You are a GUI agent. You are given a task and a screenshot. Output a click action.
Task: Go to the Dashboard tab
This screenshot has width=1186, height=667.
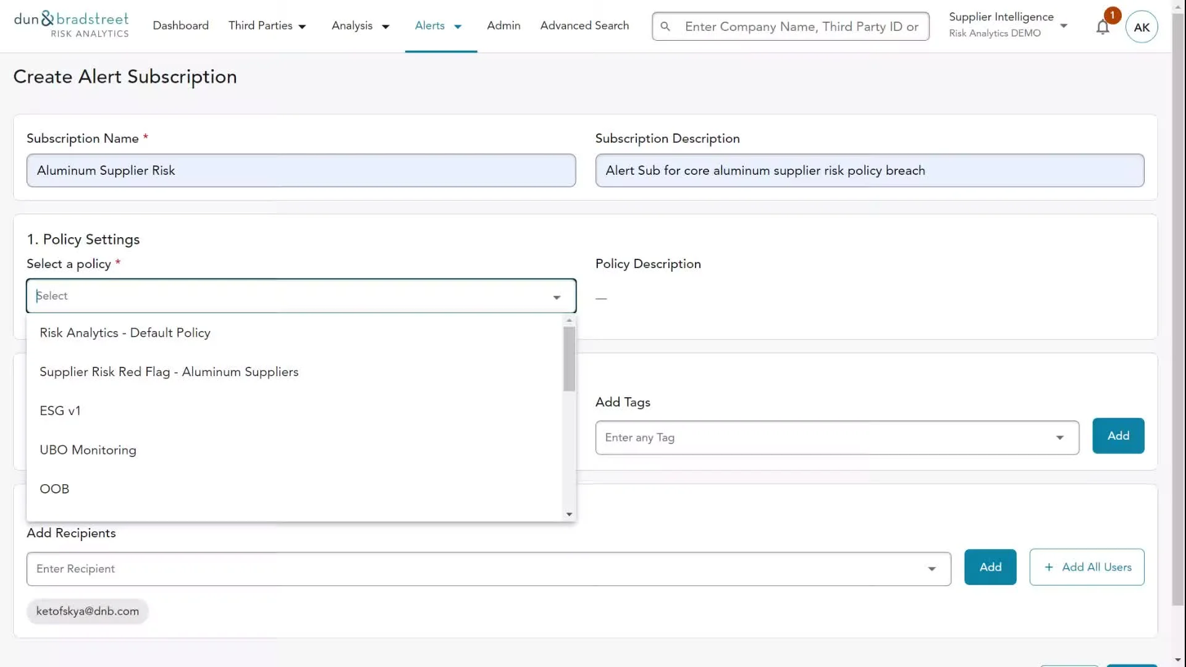point(180,25)
